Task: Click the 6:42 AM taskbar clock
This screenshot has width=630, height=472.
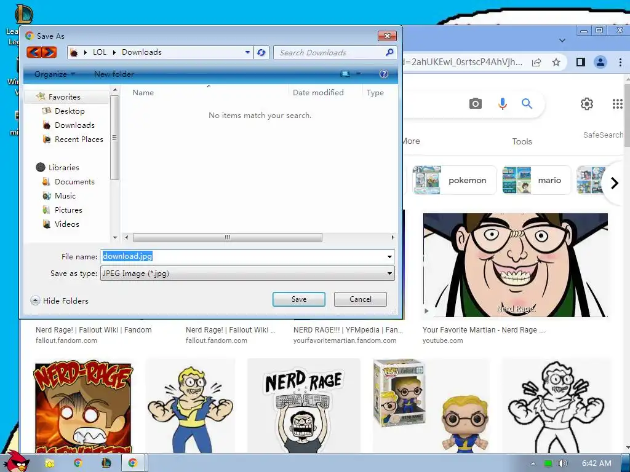Action: click(597, 463)
